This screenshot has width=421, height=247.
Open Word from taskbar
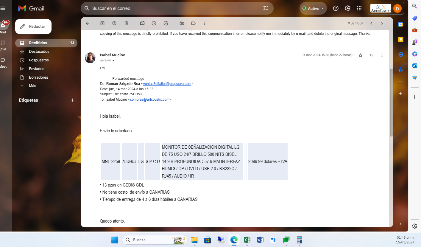[x=260, y=240]
